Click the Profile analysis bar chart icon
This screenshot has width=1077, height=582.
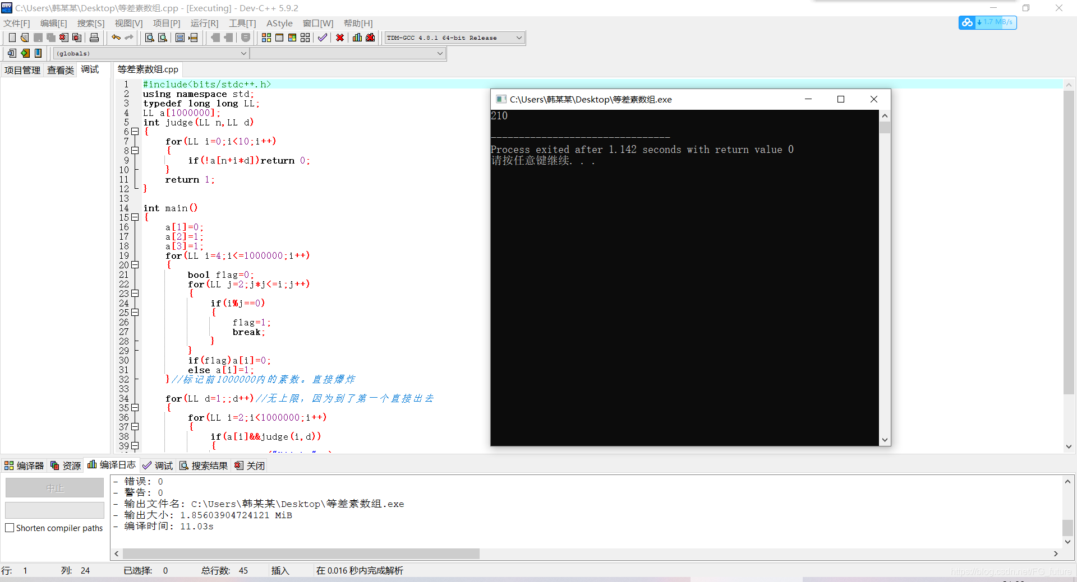[x=357, y=38]
